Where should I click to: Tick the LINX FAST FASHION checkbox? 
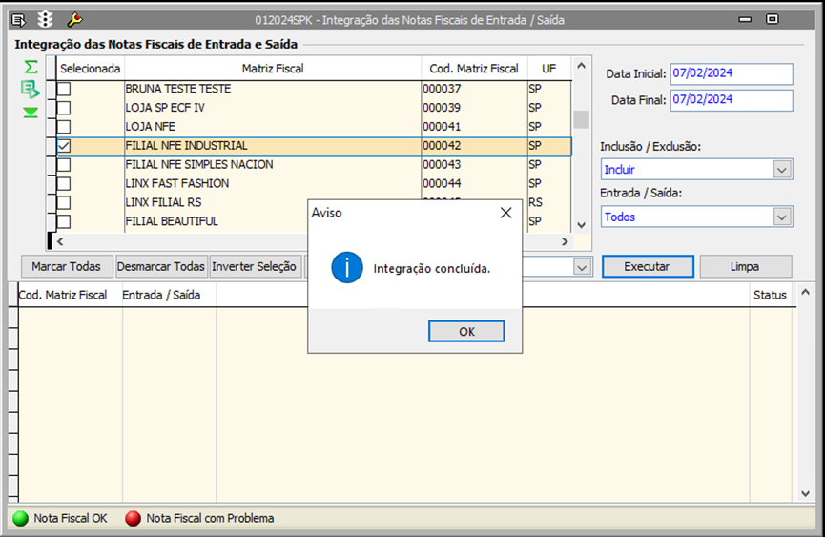(x=64, y=183)
